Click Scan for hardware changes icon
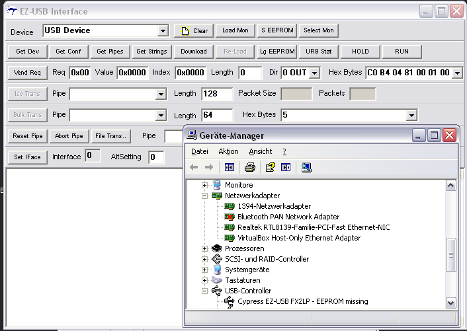 click(306, 167)
